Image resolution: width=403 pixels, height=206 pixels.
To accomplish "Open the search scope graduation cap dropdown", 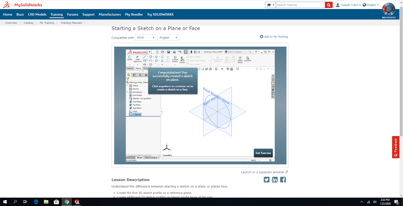I will pyautogui.click(x=271, y=5).
